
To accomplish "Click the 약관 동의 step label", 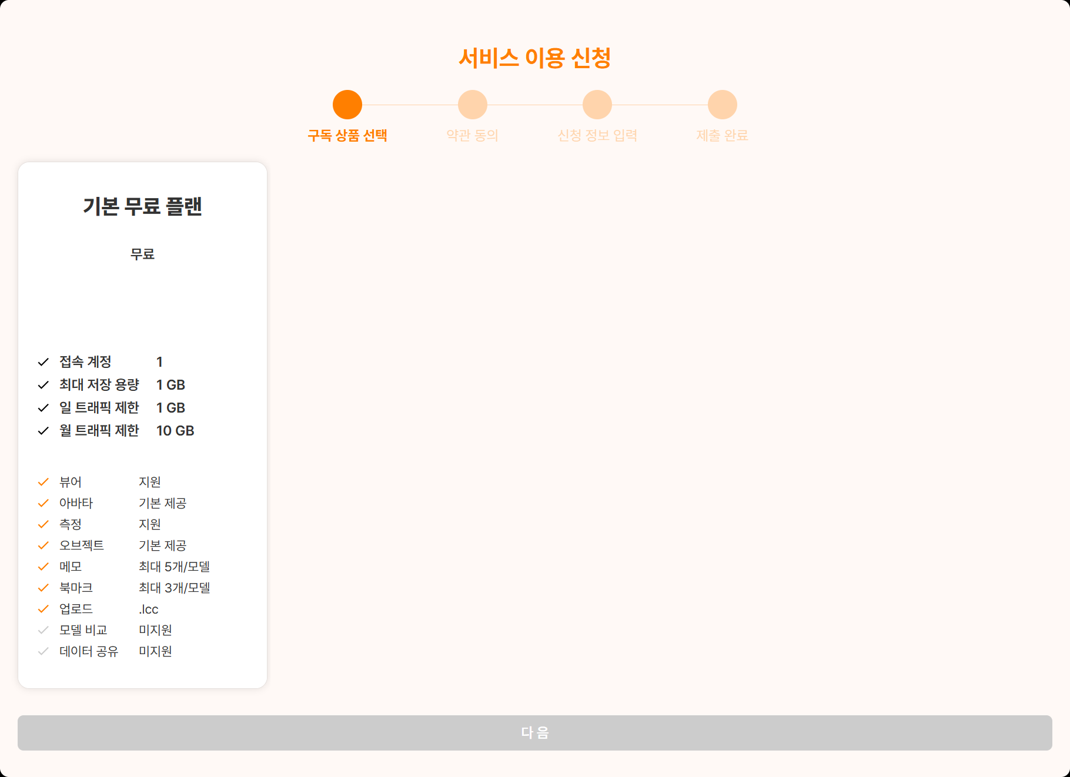I will pos(473,135).
